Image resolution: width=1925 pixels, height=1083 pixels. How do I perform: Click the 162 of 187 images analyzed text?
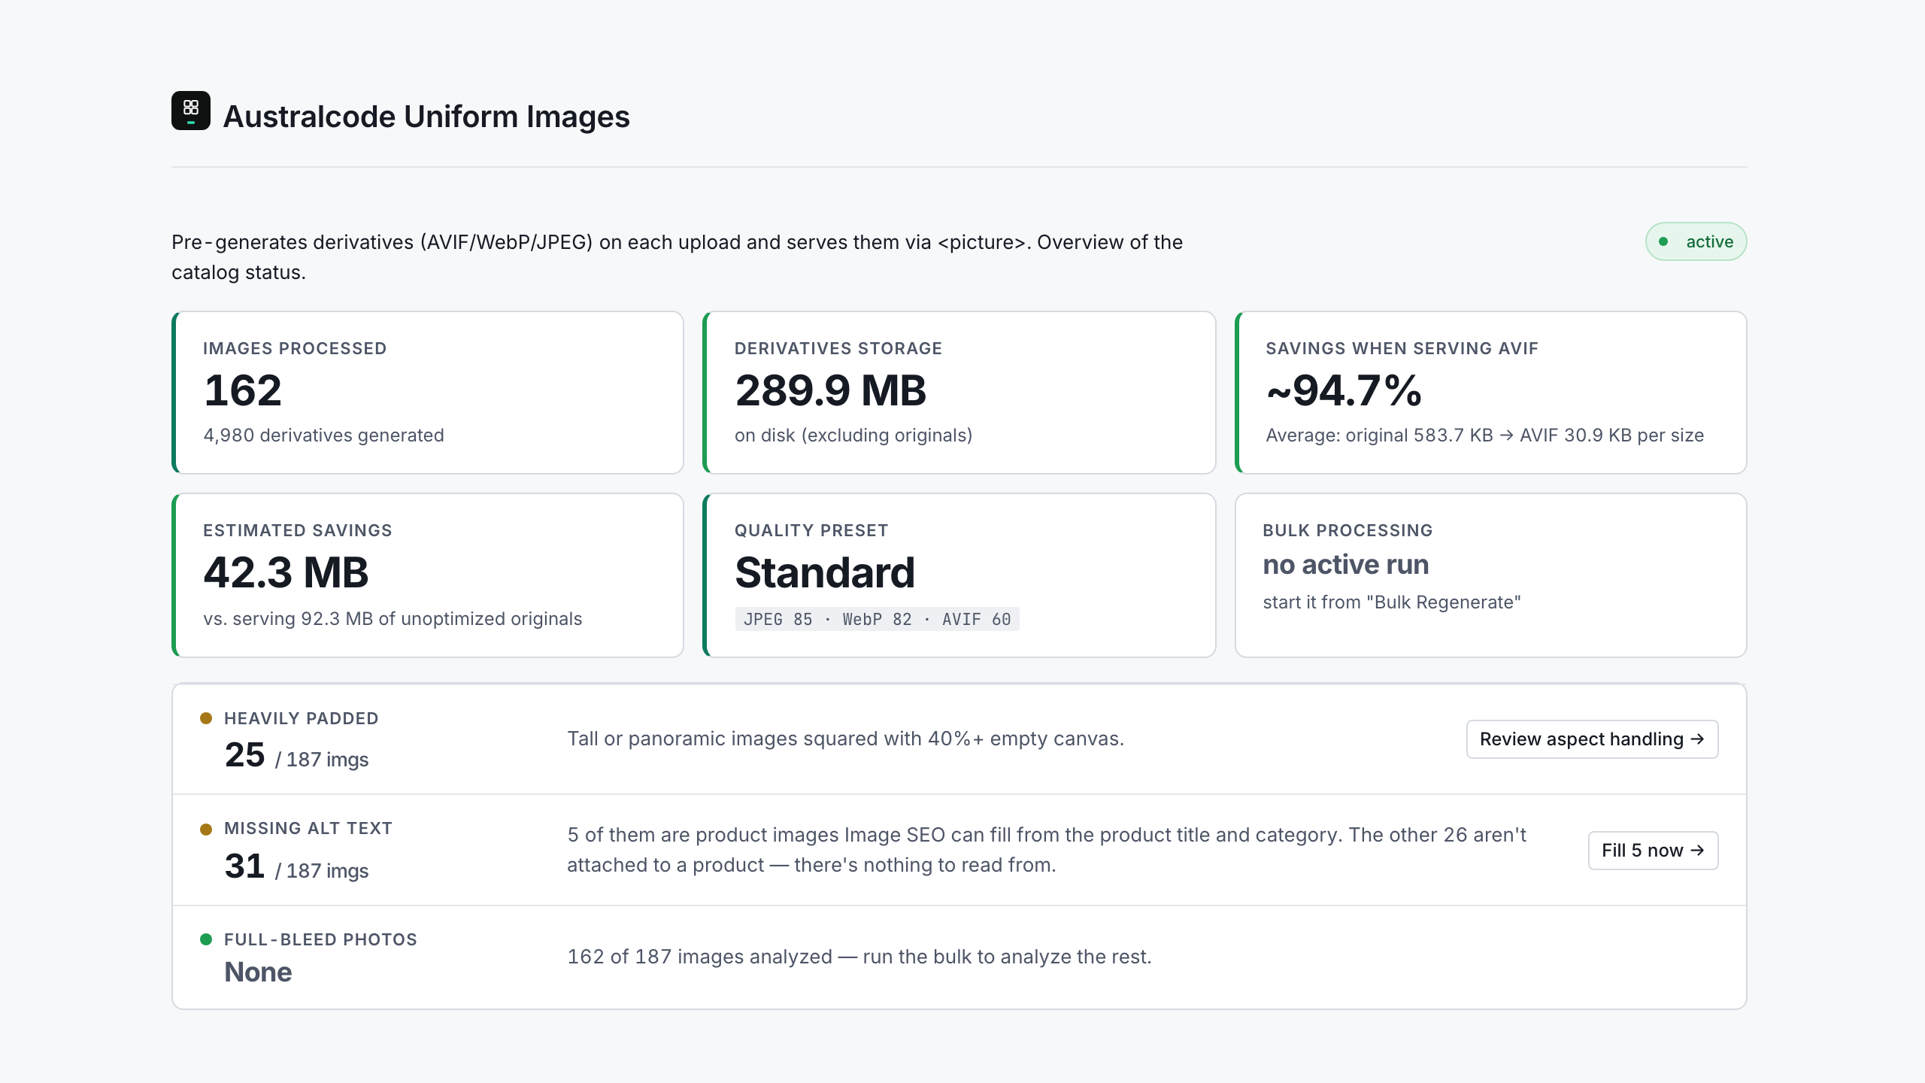[x=859, y=957]
